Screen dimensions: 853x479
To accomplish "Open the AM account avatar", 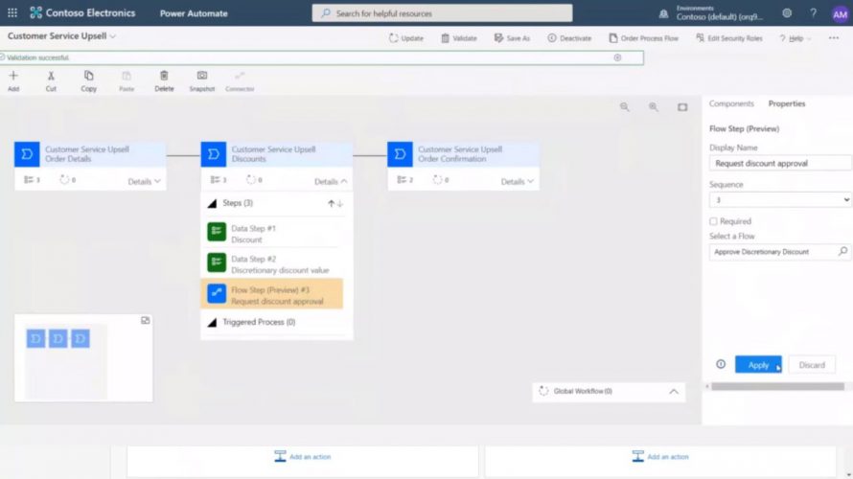I will pyautogui.click(x=840, y=14).
